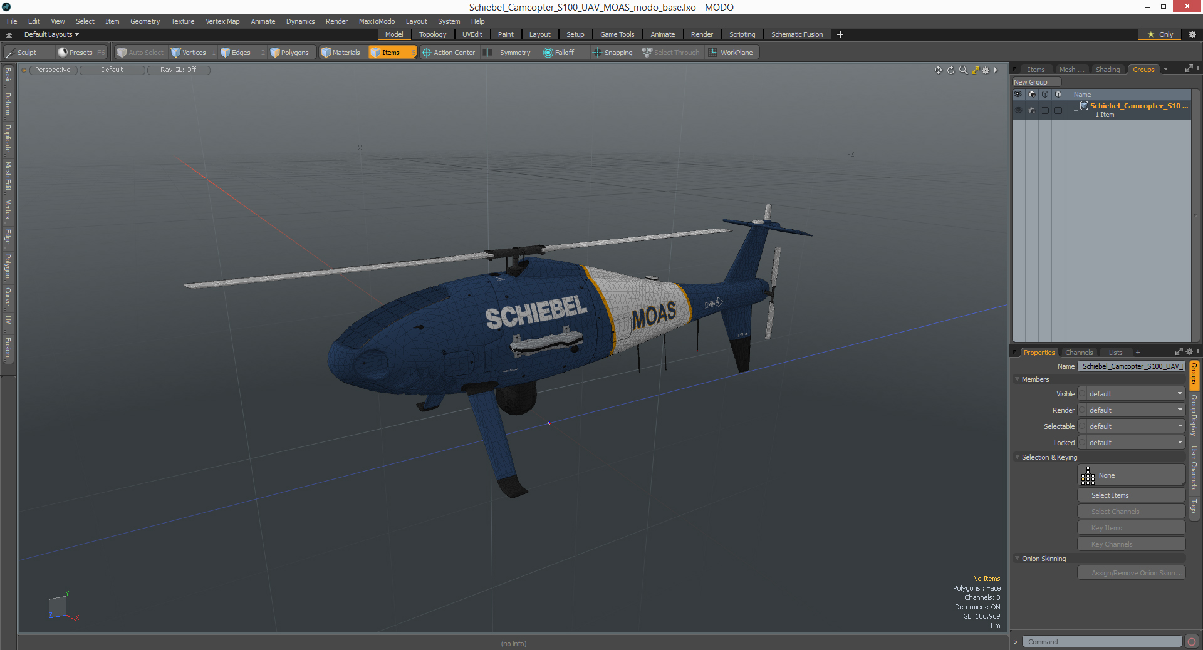Click the record icon beside Command field
This screenshot has height=650, width=1203.
1192,642
